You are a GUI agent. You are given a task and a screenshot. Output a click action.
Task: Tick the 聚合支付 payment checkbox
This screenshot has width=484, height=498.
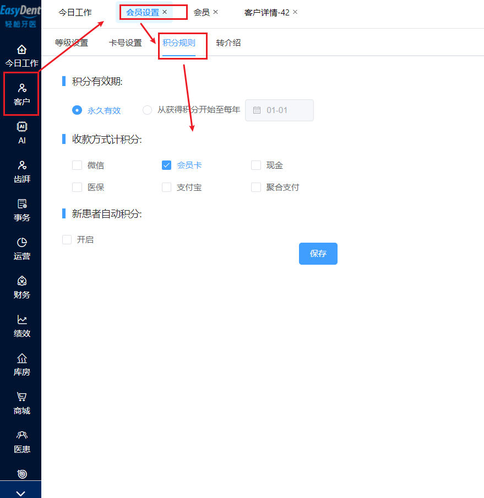click(x=256, y=187)
